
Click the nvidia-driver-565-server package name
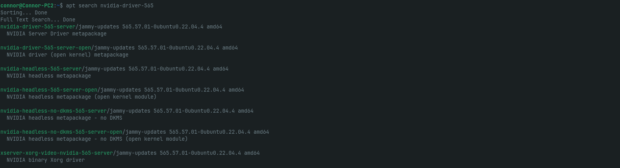(x=38, y=27)
